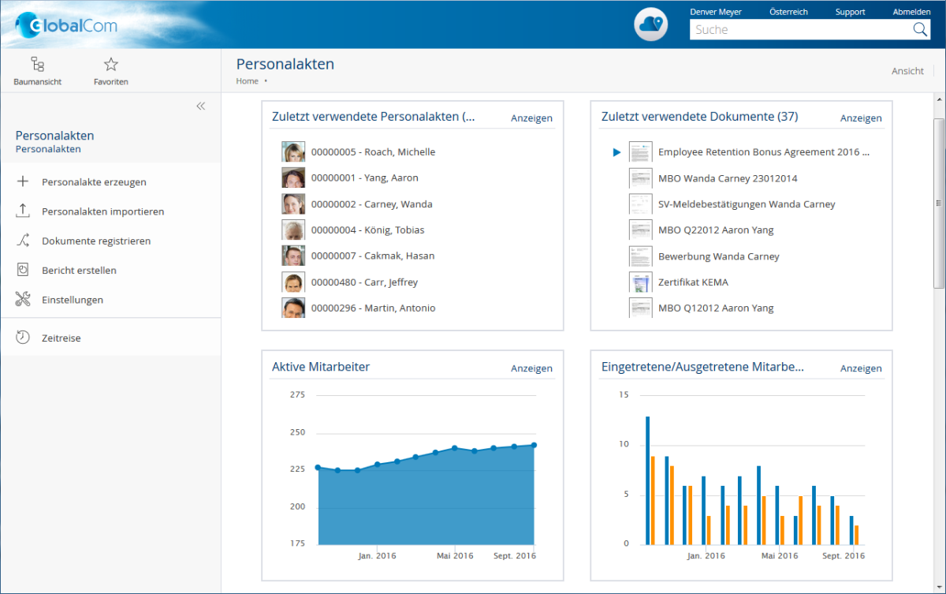
Task: Collapse the sidebar with double chevron
Action: [x=200, y=106]
